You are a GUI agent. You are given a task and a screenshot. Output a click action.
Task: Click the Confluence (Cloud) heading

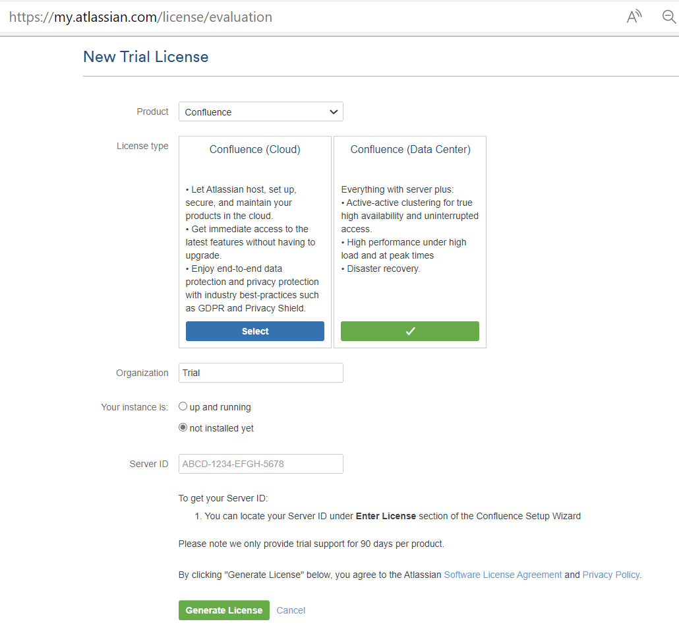point(254,150)
